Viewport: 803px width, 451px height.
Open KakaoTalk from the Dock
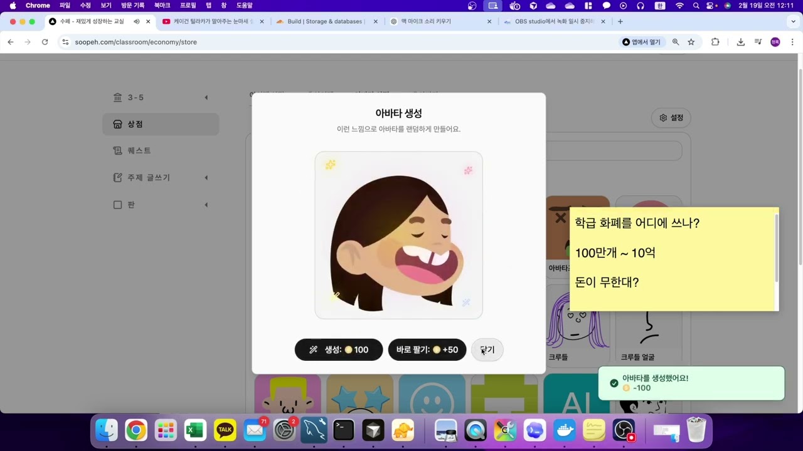tap(225, 430)
